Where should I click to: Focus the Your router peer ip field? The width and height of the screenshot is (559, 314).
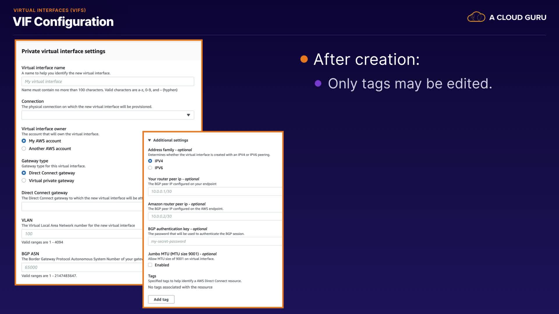click(215, 192)
